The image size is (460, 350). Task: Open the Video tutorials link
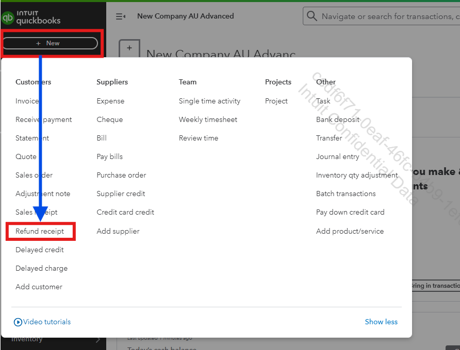coord(47,322)
